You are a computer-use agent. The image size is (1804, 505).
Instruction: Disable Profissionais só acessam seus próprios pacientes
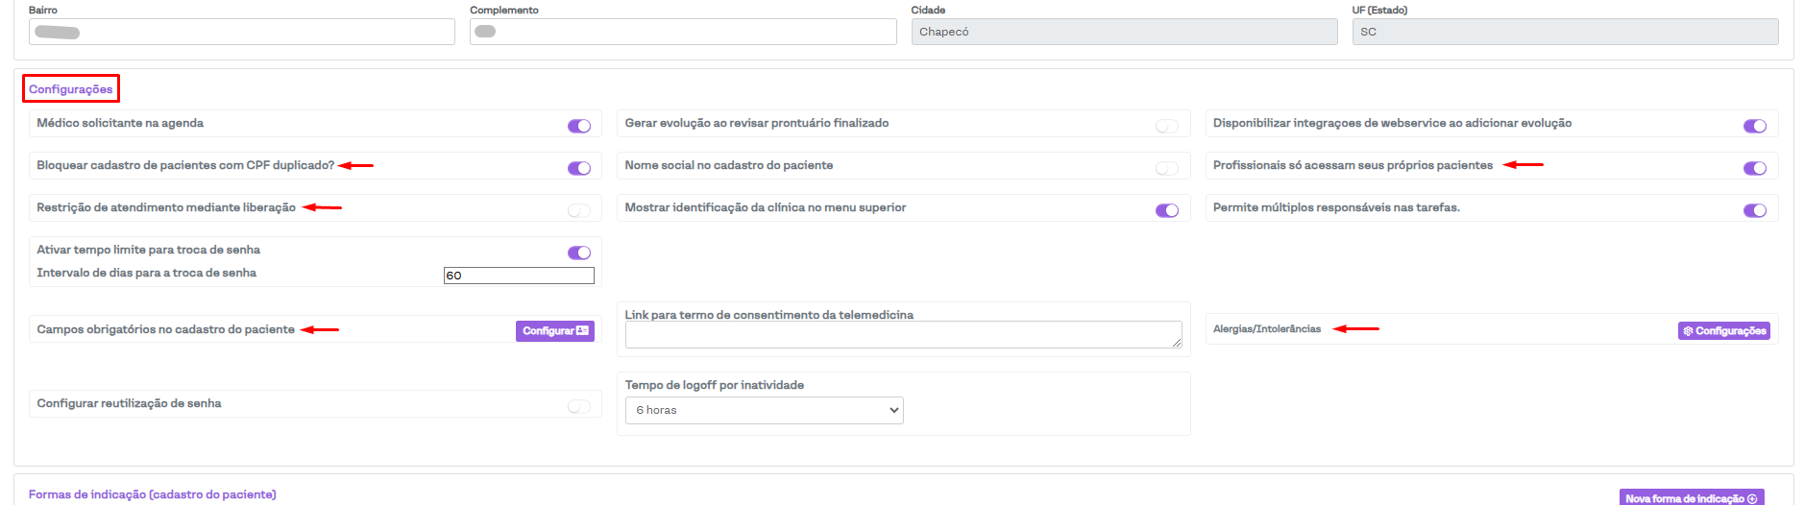tap(1754, 168)
